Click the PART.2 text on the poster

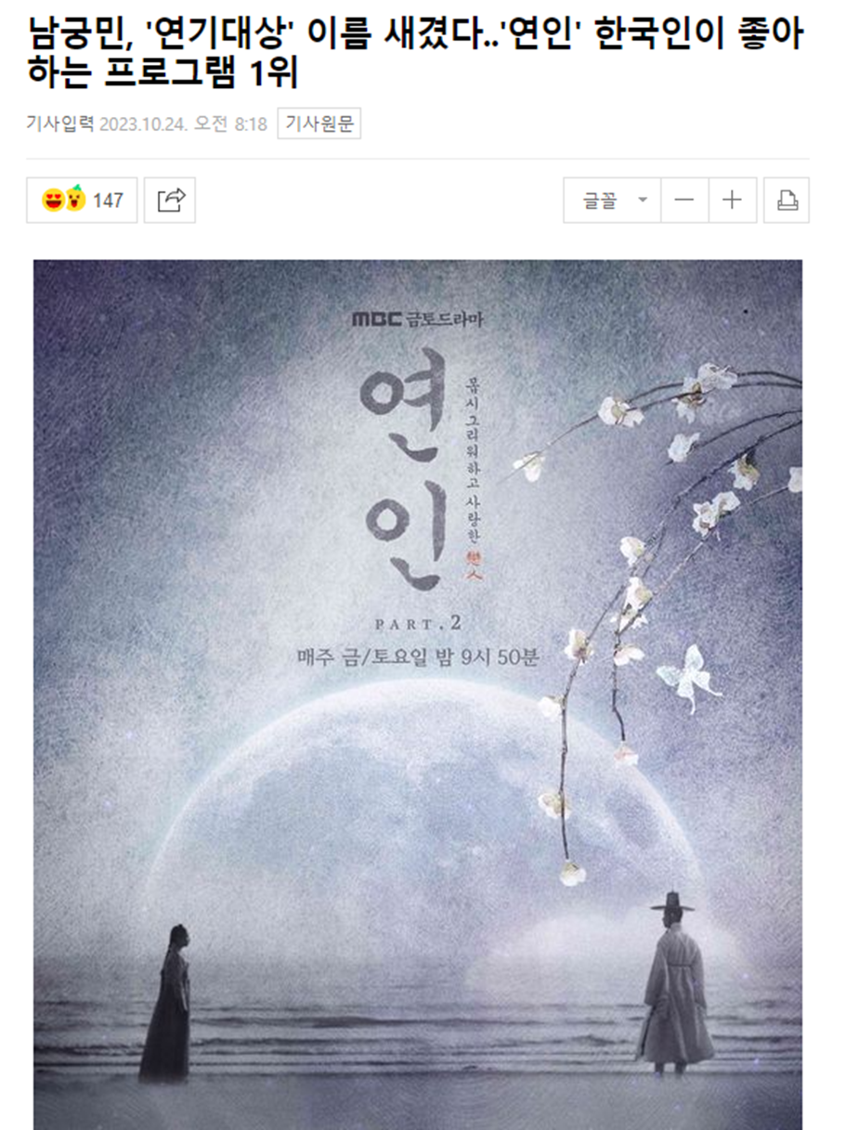(418, 618)
